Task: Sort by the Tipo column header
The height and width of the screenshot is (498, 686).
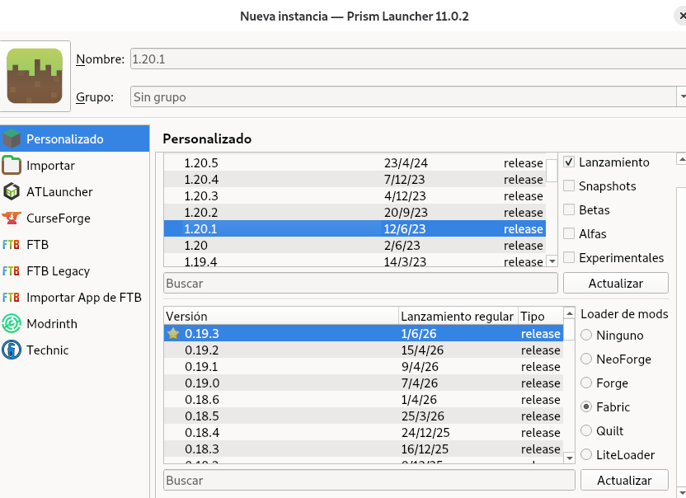Action: click(541, 316)
